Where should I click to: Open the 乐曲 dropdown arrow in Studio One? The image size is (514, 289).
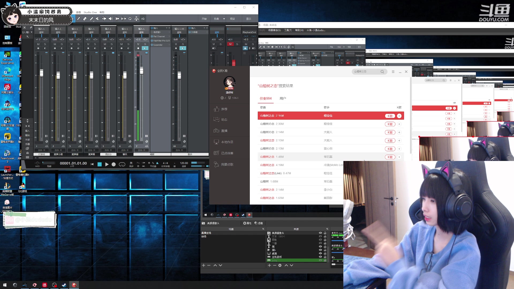pyautogui.click(x=224, y=19)
